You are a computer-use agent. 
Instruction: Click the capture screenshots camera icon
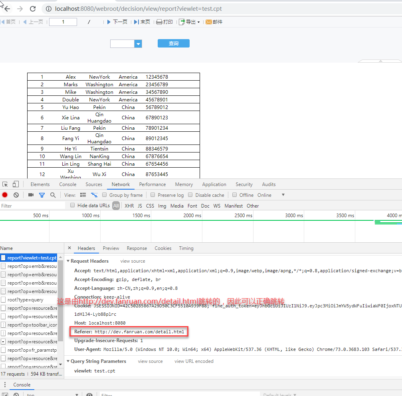(x=31, y=195)
